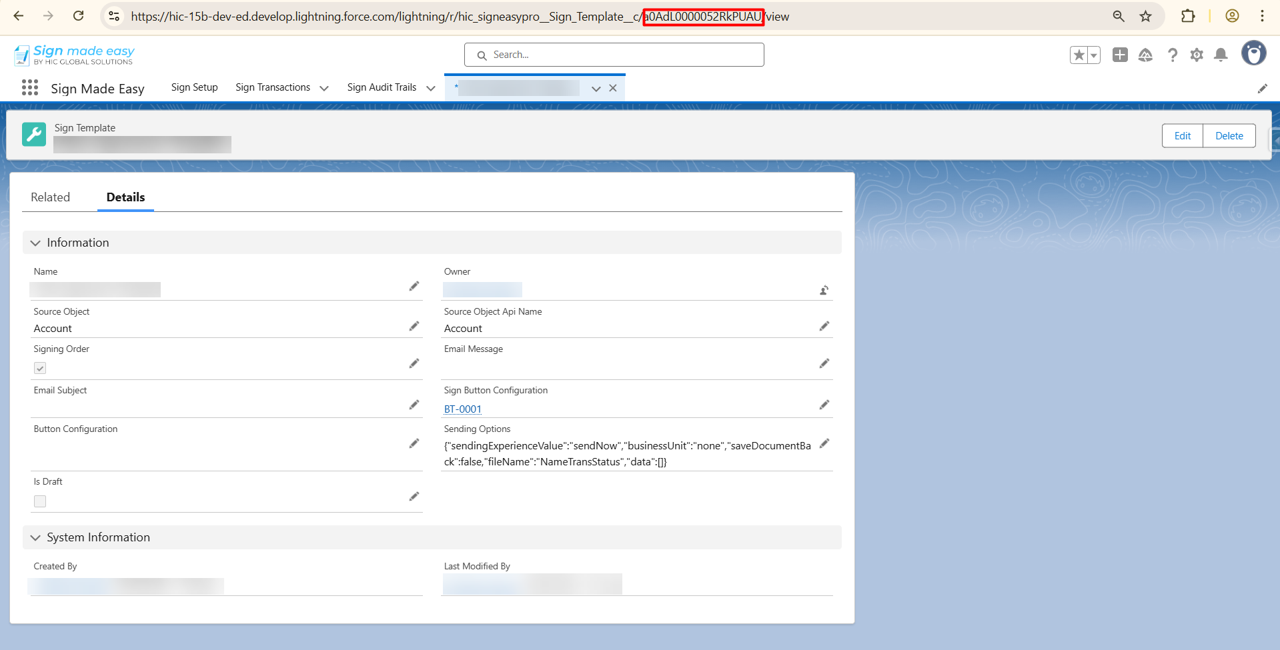1280x650 pixels.
Task: Open the notifications bell
Action: tap(1221, 55)
